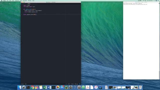Click the cursor position indicator in status bar

25,84
